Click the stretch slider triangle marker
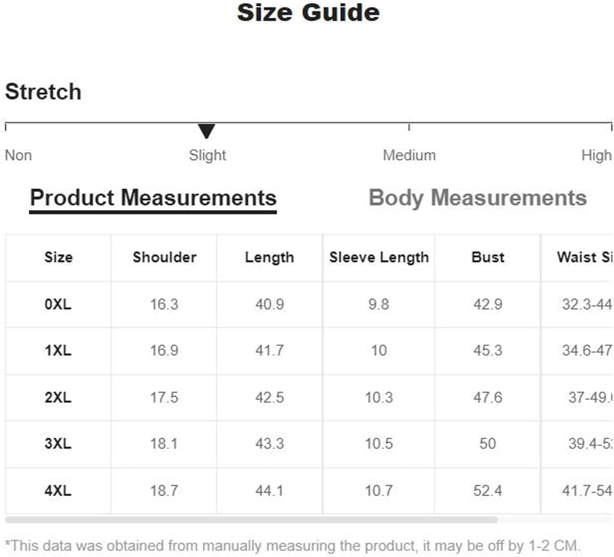 tap(207, 131)
